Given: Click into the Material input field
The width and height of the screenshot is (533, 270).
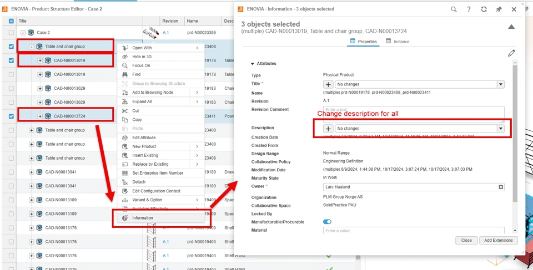Looking at the screenshot, I should [414, 231].
